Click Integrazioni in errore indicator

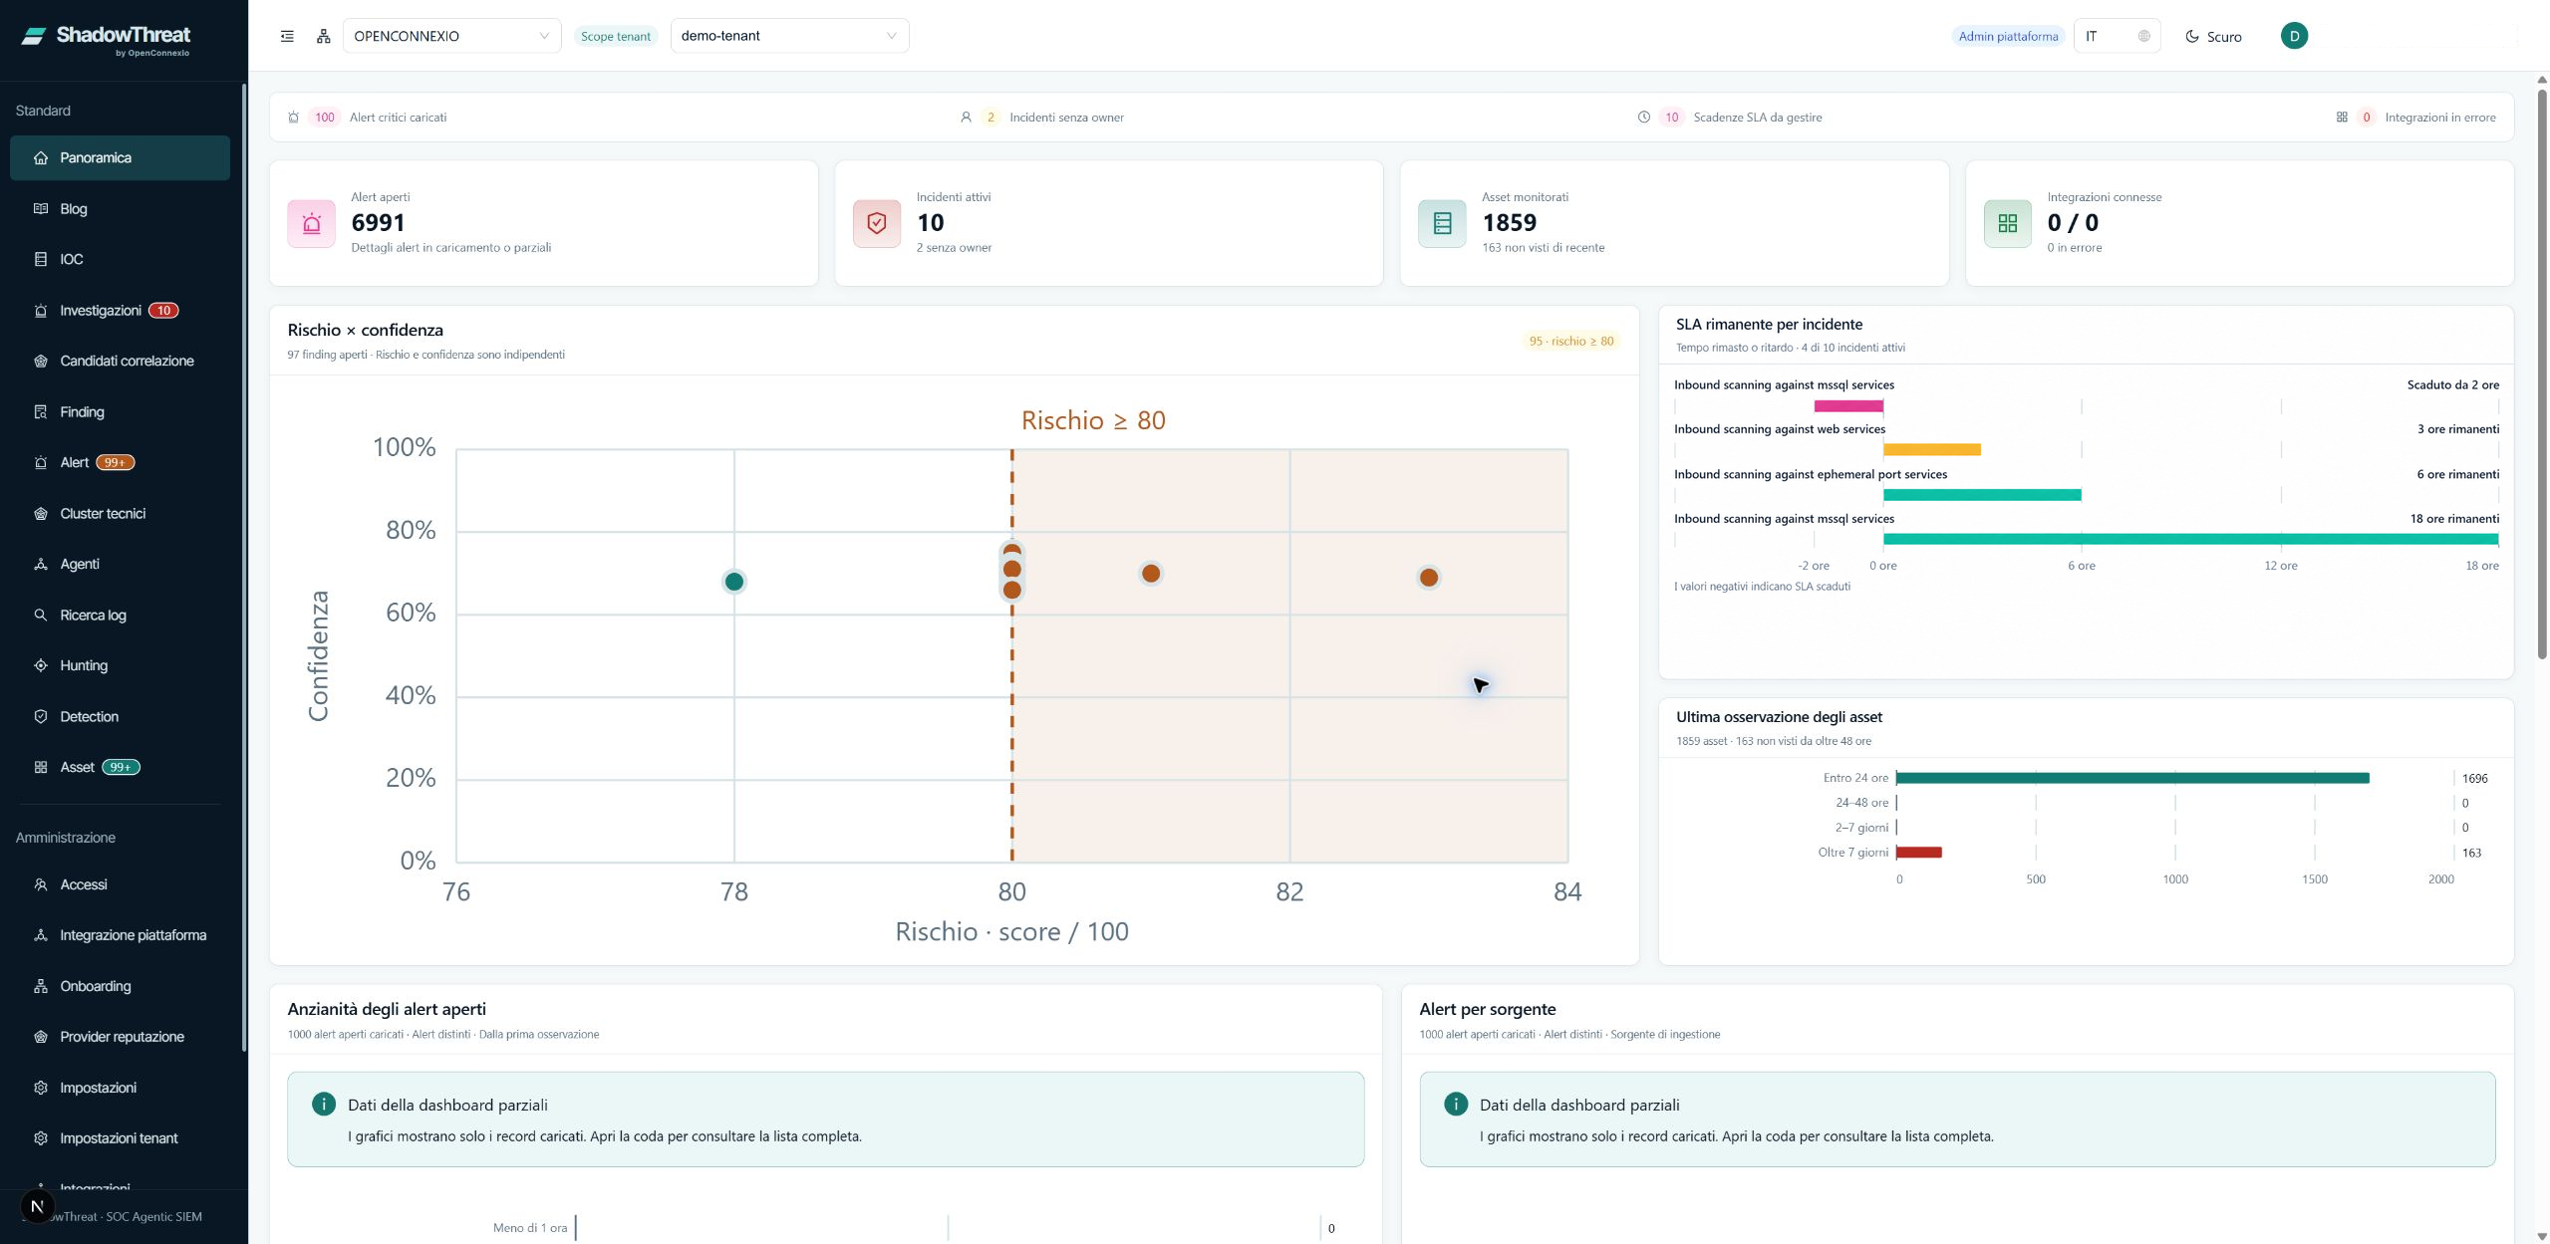[x=2417, y=118]
